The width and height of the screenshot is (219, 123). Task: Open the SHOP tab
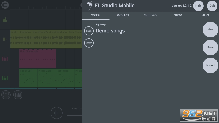(178, 15)
